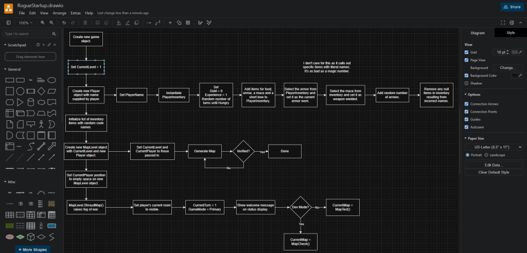
Task: Enter fullscreen with the toolbar icon
Action: [x=503, y=23]
